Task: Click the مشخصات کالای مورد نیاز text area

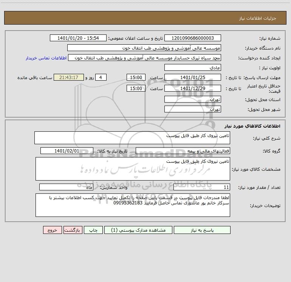Action: (133, 169)
